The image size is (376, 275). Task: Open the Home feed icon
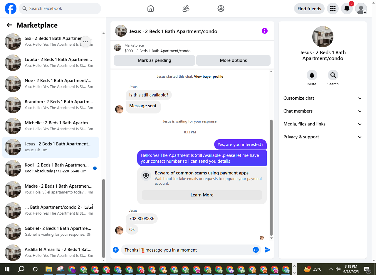tap(151, 9)
